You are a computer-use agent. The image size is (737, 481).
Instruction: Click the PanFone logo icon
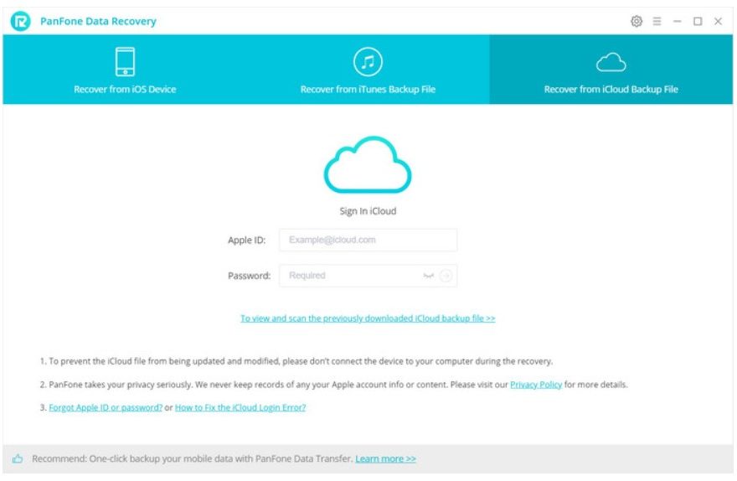pyautogui.click(x=20, y=21)
